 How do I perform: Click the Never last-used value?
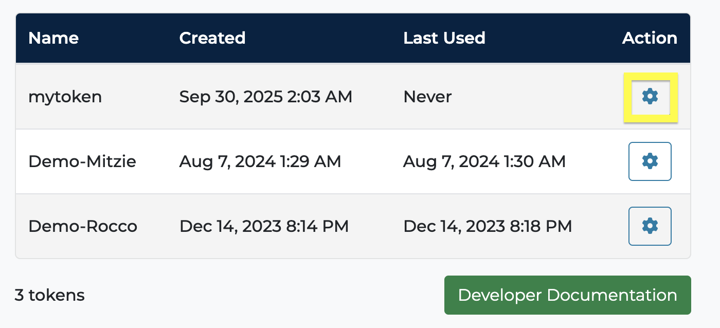(427, 97)
